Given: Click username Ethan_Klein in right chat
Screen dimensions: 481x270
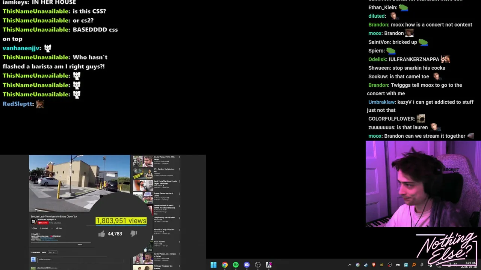Looking at the screenshot, I should click(x=383, y=7).
